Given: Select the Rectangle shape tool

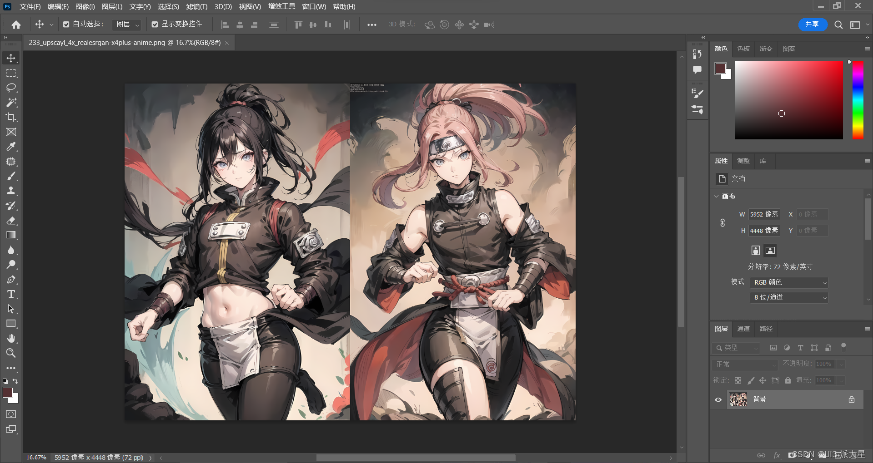Looking at the screenshot, I should (11, 324).
